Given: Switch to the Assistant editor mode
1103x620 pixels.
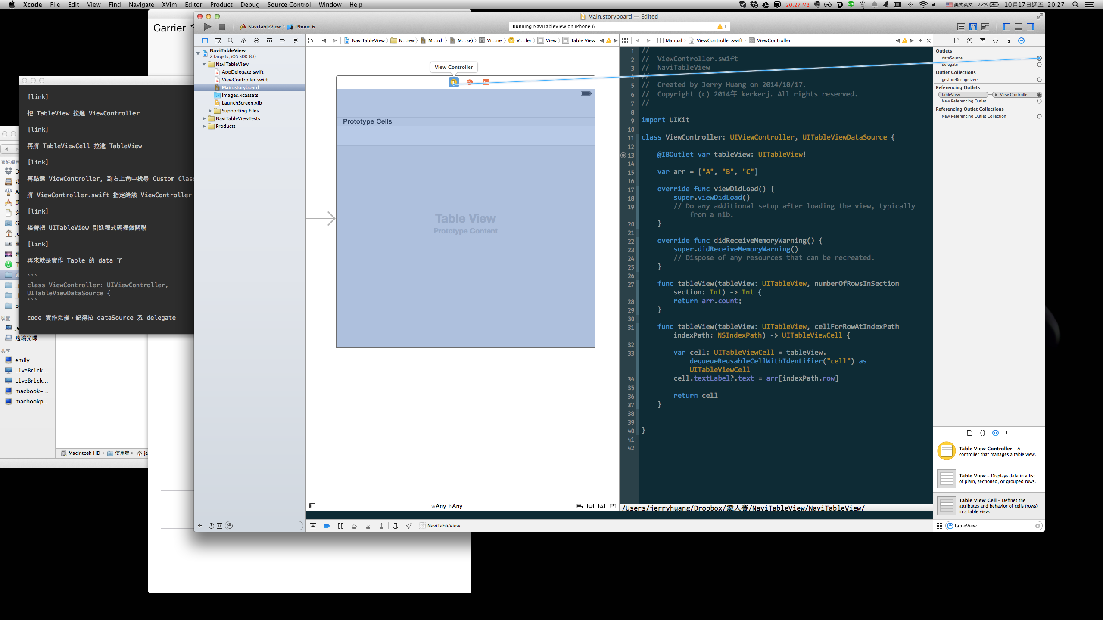Looking at the screenshot, I should (x=973, y=27).
